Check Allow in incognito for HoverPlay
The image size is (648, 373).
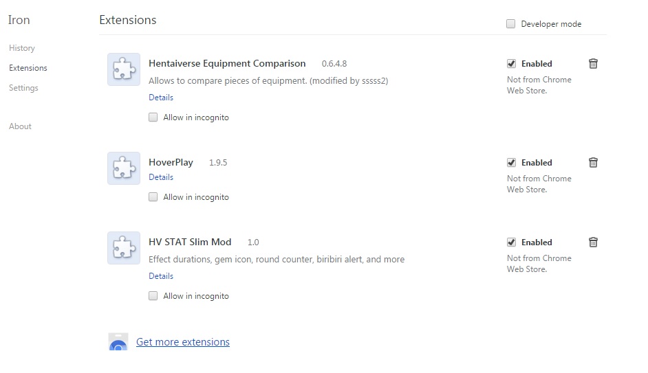[153, 197]
